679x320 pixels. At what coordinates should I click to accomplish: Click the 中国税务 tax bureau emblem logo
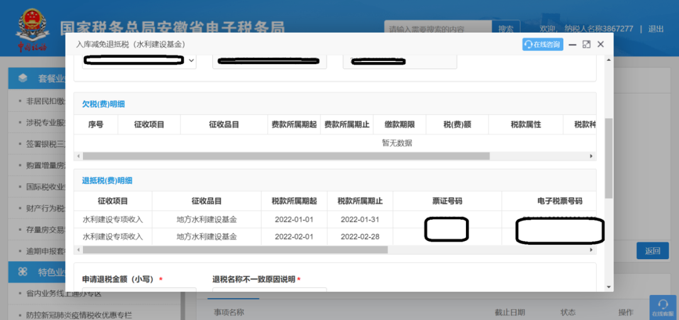(x=33, y=29)
